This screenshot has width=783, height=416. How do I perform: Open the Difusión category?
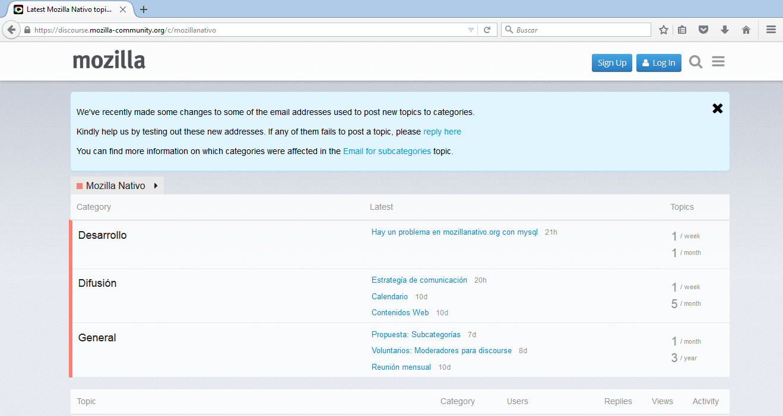pos(97,283)
